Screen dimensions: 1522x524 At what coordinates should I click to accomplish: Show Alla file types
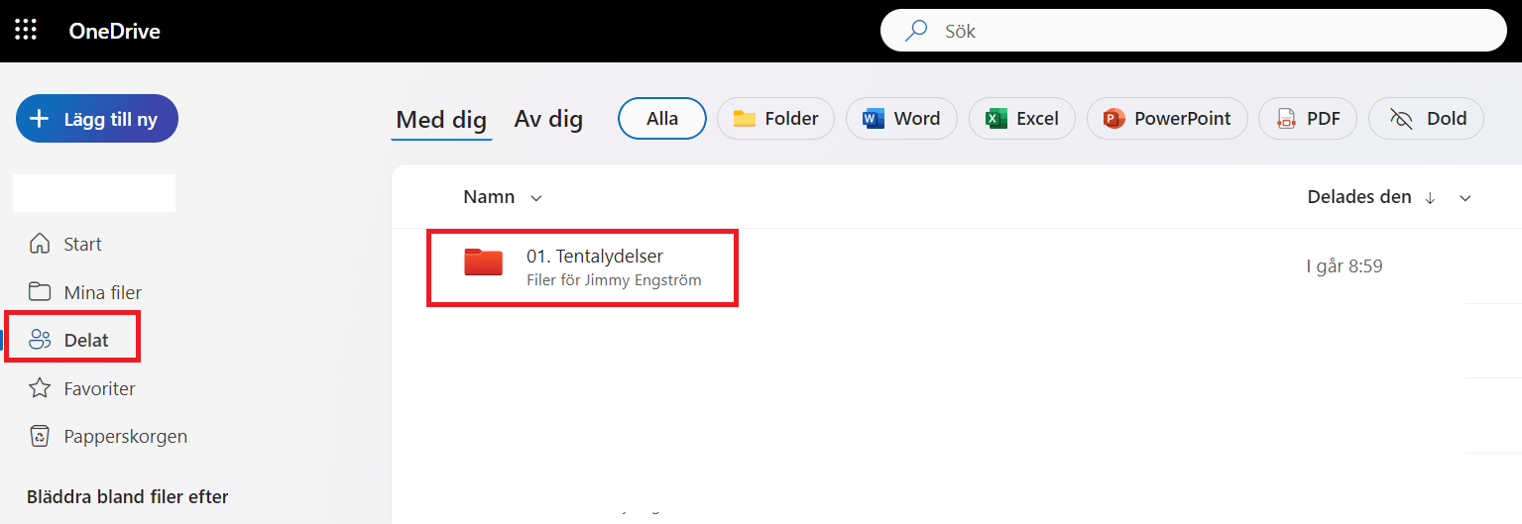(x=662, y=119)
